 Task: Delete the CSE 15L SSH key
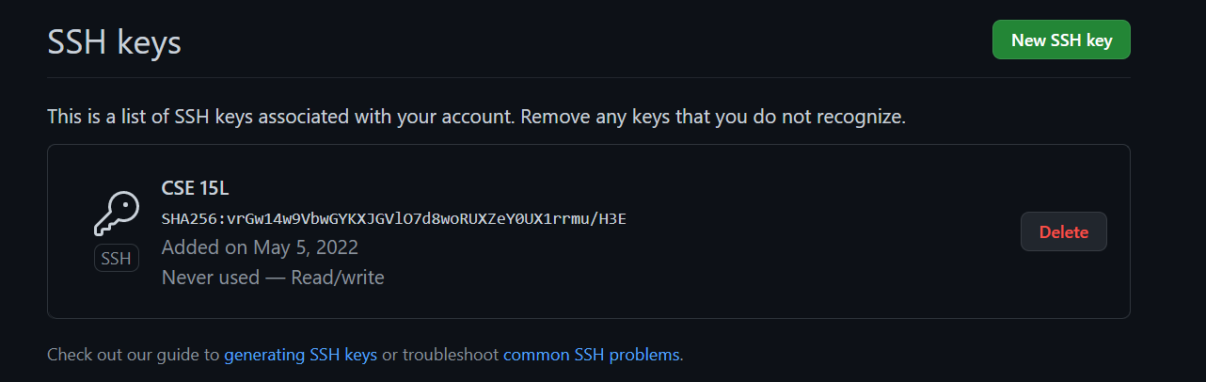point(1064,231)
